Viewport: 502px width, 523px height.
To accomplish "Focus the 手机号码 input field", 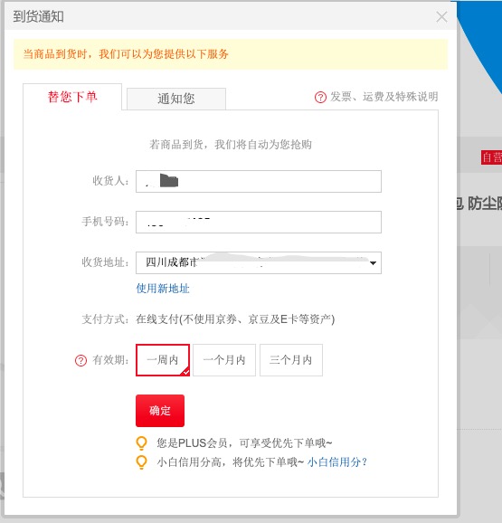I will tap(259, 223).
